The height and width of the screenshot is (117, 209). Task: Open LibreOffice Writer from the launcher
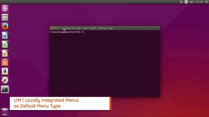tap(5, 35)
